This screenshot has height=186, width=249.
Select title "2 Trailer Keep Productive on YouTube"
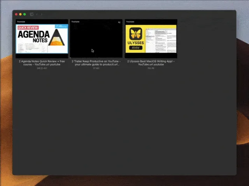point(96,63)
